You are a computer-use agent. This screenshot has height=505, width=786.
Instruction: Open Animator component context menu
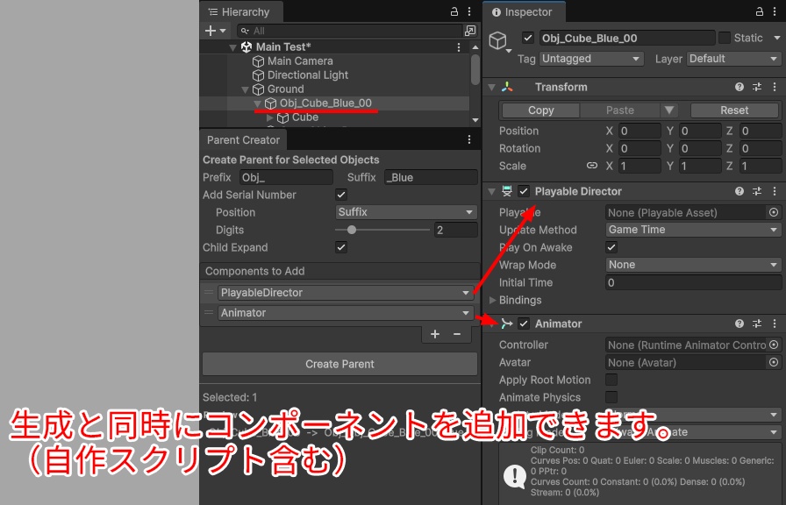click(775, 324)
